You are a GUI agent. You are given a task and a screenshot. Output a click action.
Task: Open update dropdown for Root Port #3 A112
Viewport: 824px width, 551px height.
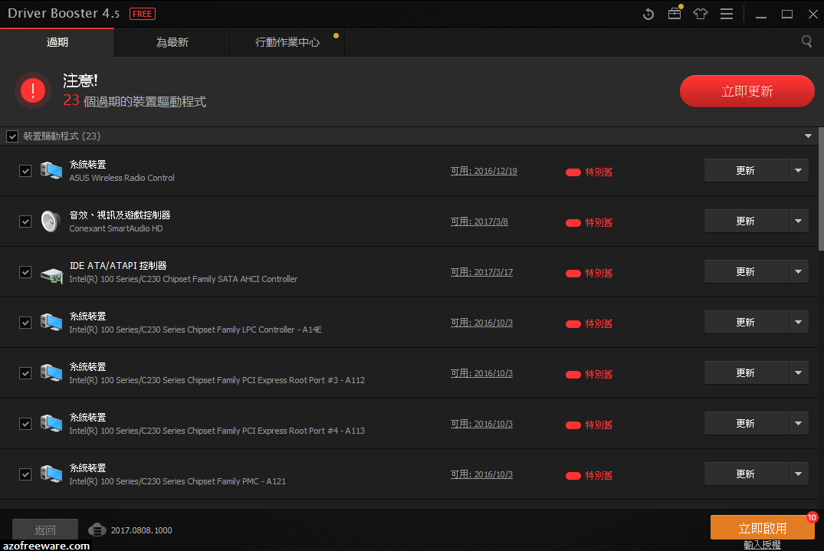click(798, 373)
